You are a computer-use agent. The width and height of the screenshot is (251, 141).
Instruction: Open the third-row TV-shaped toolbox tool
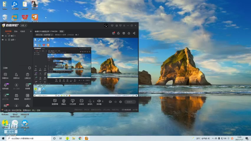[x=16, y=97]
